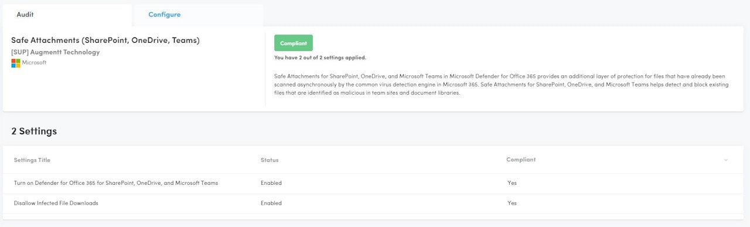Open Turn on Defender for Office 365 setting row
Viewport: 750px width, 227px height.
(375, 183)
